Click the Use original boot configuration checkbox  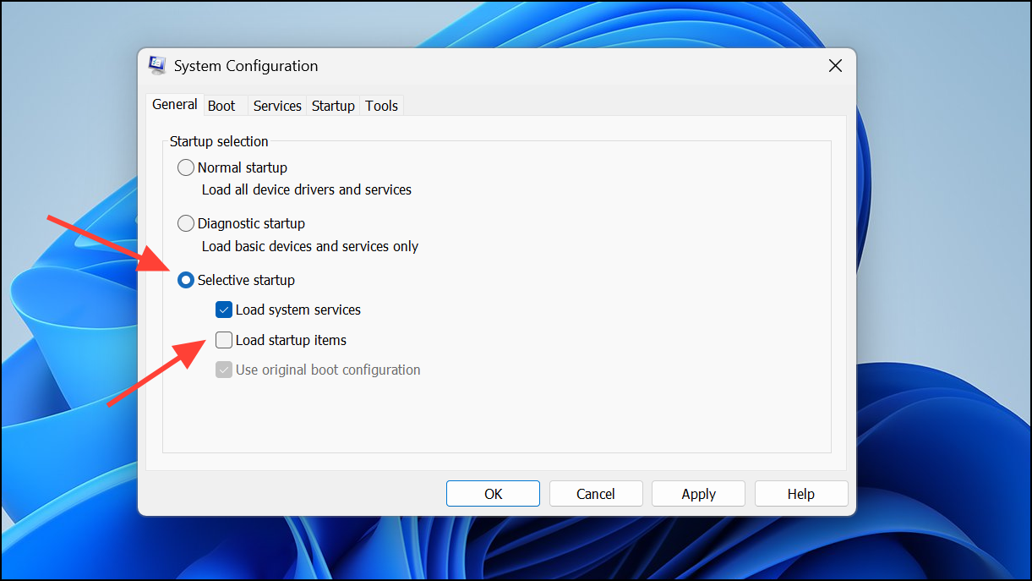point(224,370)
